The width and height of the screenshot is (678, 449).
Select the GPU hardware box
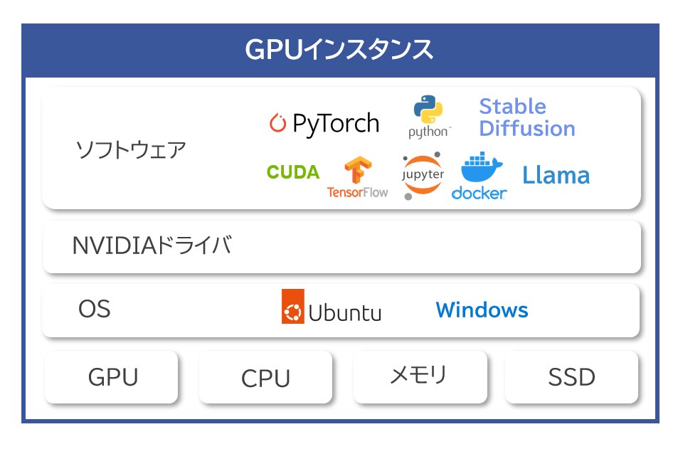[x=112, y=376]
